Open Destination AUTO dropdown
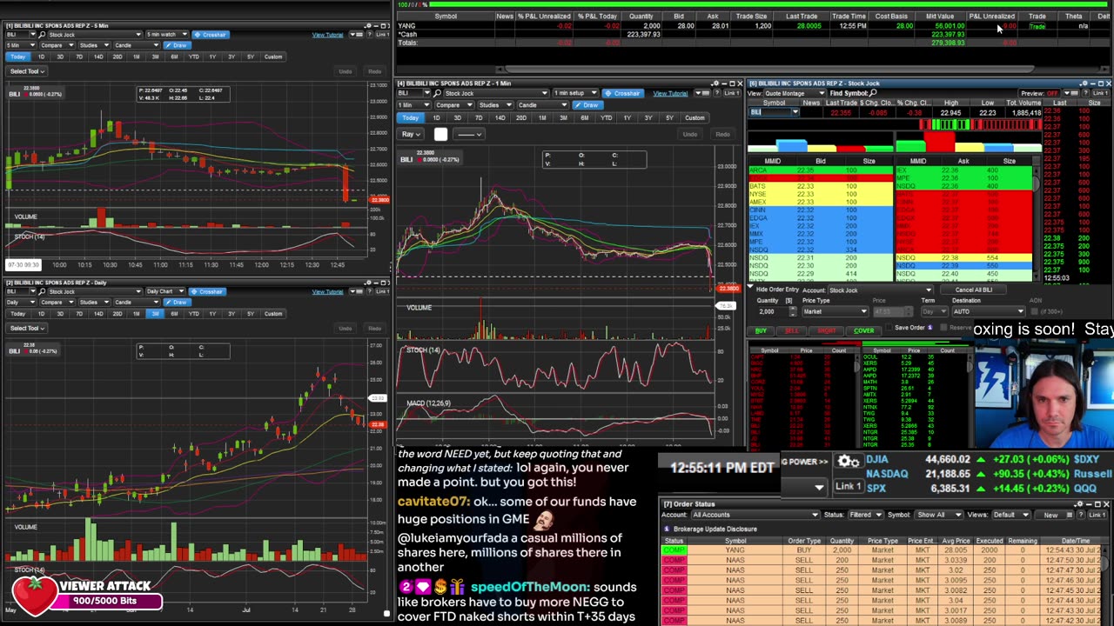Image resolution: width=1114 pixels, height=626 pixels. 989,311
